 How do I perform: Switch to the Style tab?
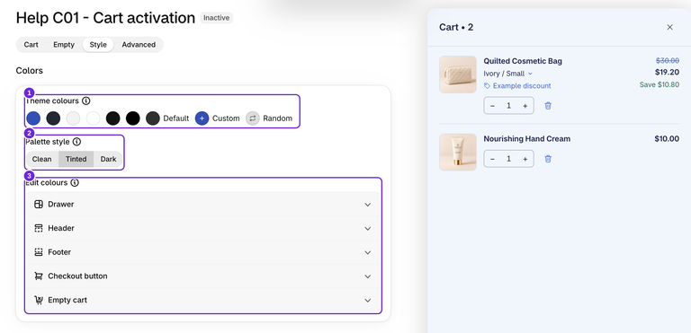(98, 45)
